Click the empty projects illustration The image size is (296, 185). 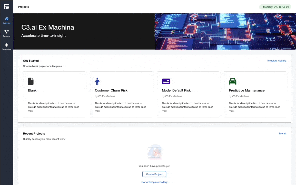click(155, 152)
